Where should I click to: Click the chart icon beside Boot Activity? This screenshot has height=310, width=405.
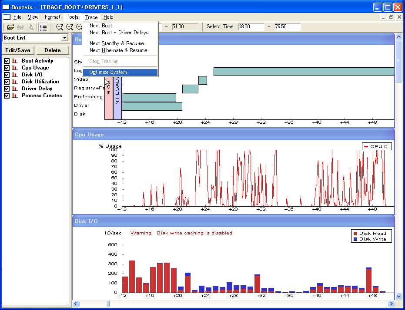coord(15,61)
